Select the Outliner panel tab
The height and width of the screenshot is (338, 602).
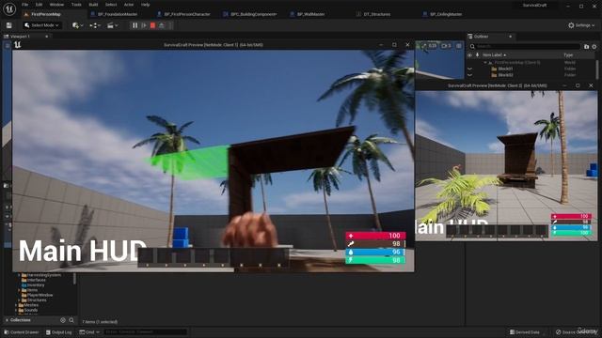(481, 37)
